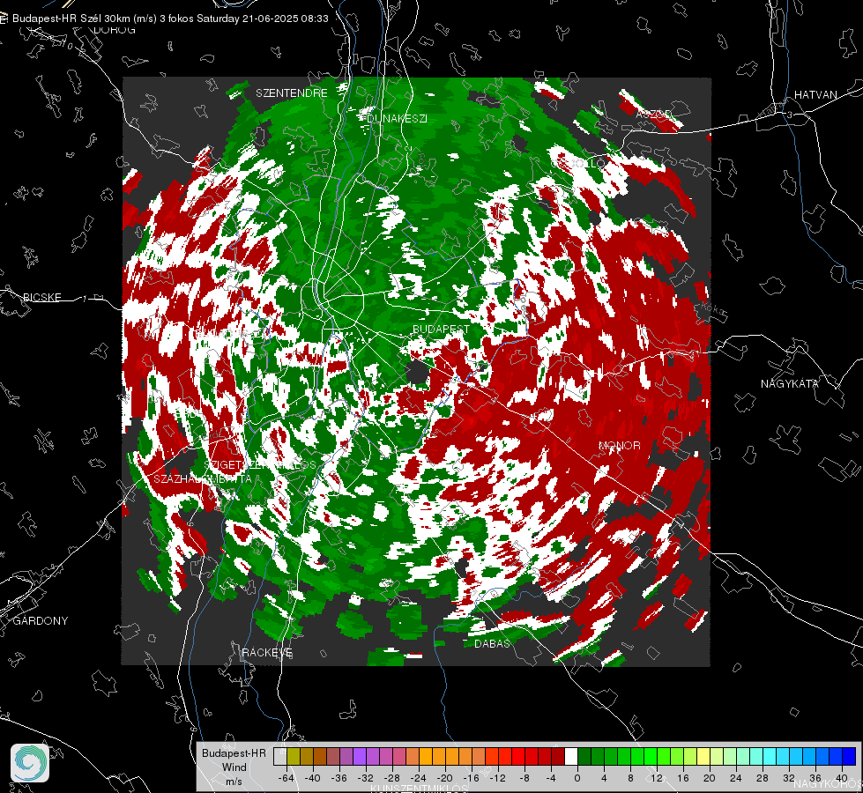Viewport: 863px width, 793px height.
Task: Click the SZÁZHALOMBATTA town label
Action: click(203, 478)
